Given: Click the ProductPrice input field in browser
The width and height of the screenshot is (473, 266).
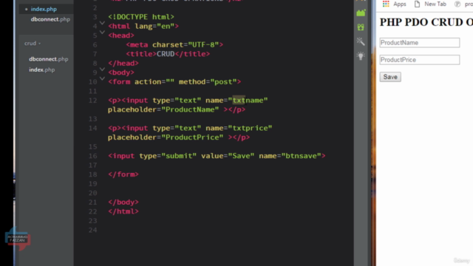Looking at the screenshot, I should tap(420, 60).
